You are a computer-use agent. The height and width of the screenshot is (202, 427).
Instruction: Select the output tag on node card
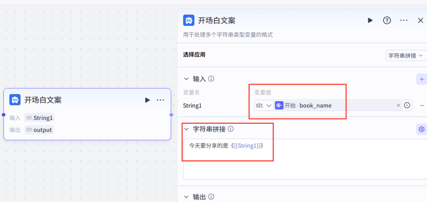click(39, 130)
